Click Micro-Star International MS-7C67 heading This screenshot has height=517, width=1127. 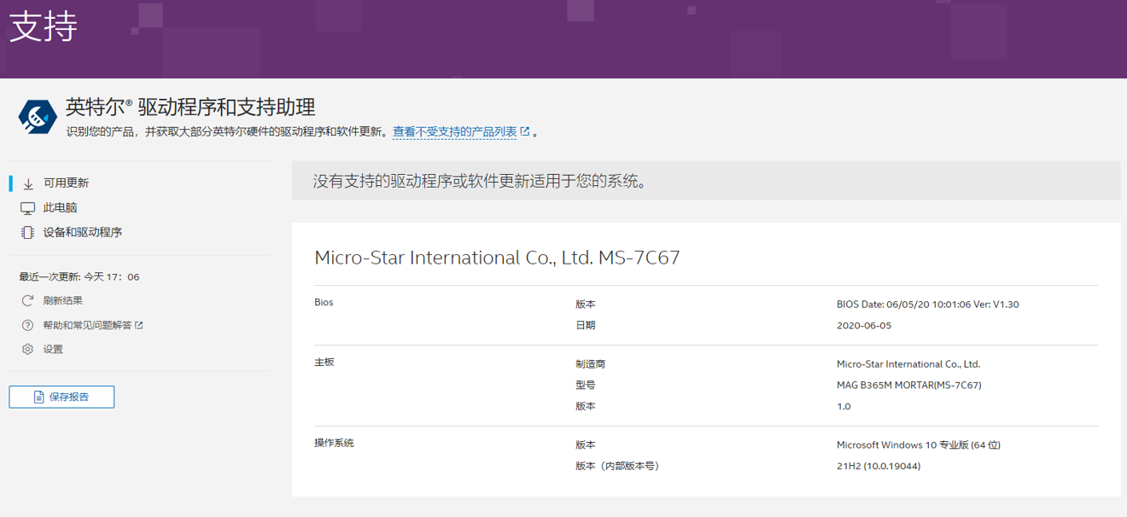[x=497, y=258]
